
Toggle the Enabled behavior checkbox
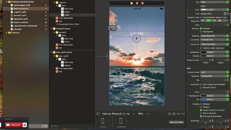(201, 29)
